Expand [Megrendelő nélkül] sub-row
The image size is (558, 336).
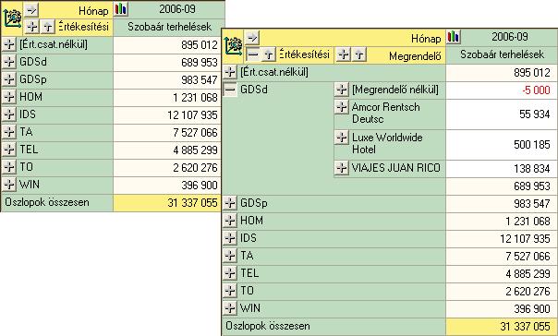click(x=342, y=90)
